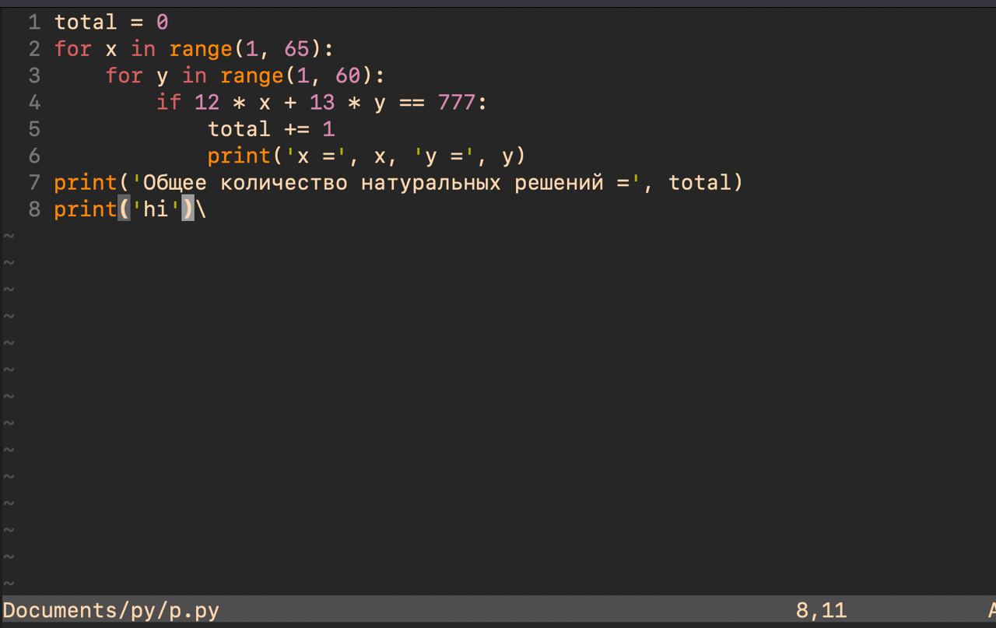Click the file path Documents/py/p.py in status line

coord(111,611)
